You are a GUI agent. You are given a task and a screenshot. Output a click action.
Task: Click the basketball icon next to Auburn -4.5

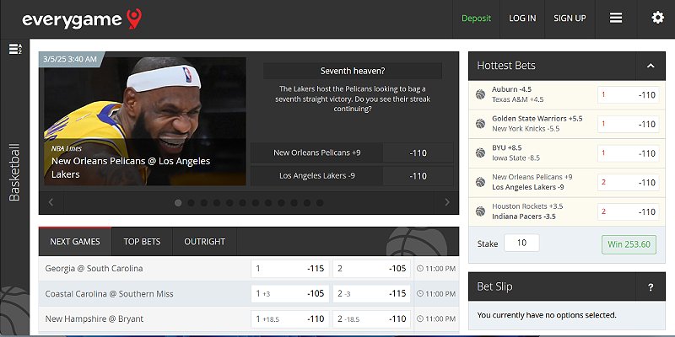point(480,94)
